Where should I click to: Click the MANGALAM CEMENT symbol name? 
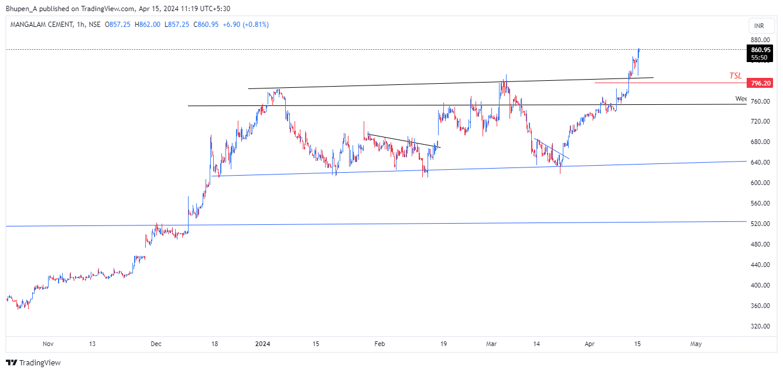pyautogui.click(x=40, y=25)
